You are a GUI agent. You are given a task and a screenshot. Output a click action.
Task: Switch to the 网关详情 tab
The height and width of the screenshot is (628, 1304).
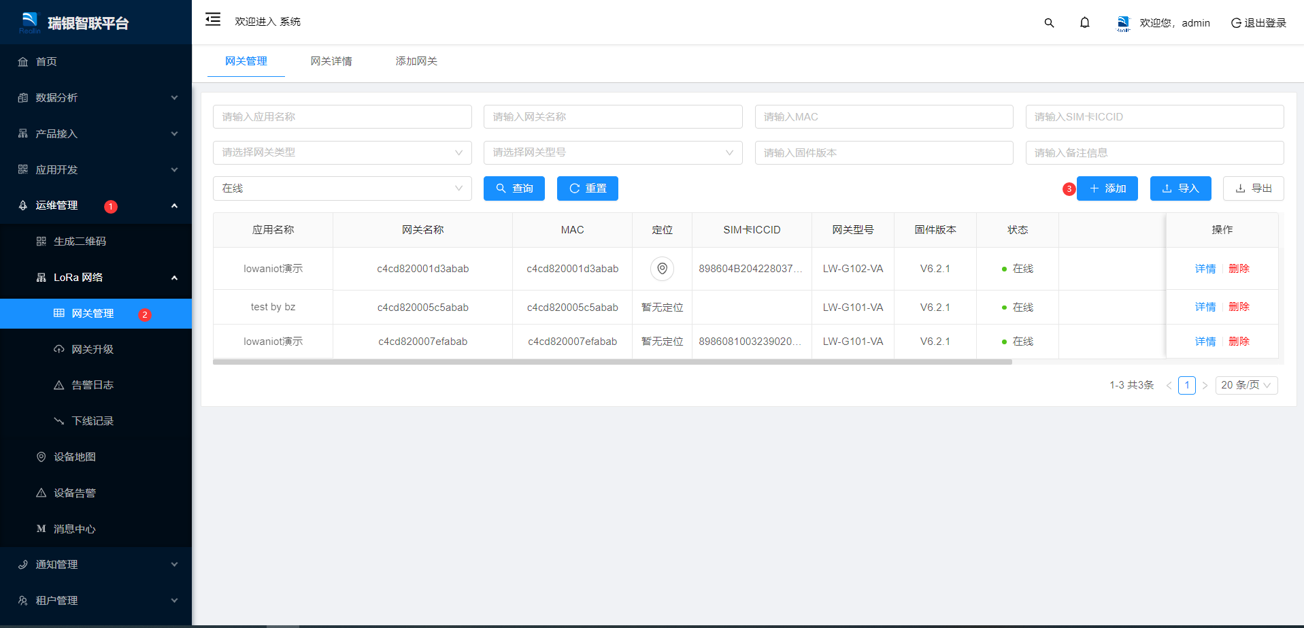[331, 61]
